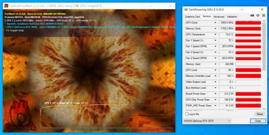Open the Fan 1 Speed (%) dropdown
The height and width of the screenshot is (135, 269).
[215, 40]
